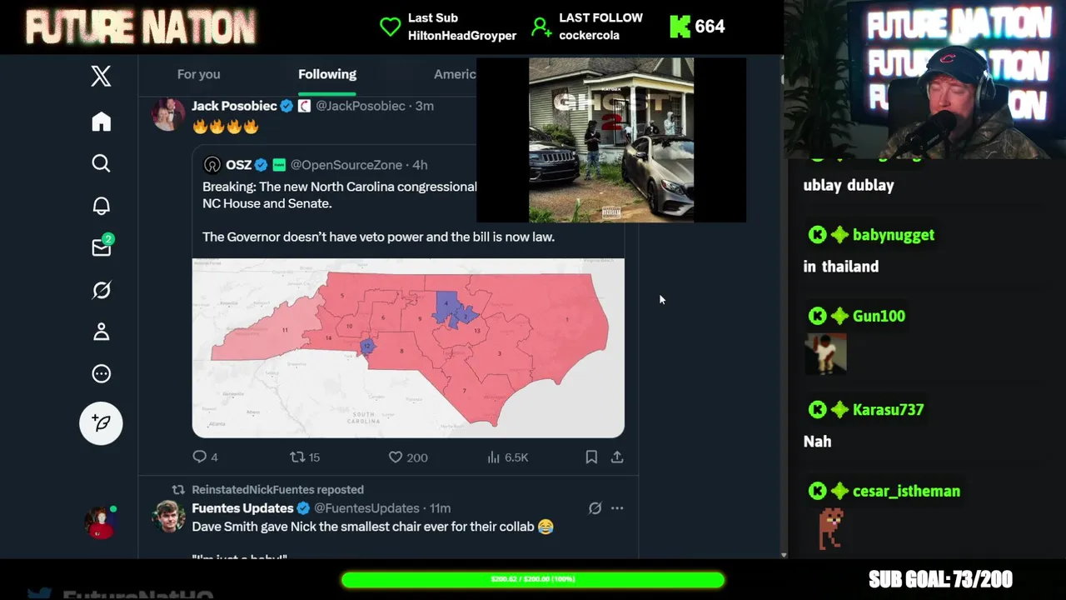The height and width of the screenshot is (600, 1066).
Task: Select the Following tab
Action: click(x=327, y=74)
